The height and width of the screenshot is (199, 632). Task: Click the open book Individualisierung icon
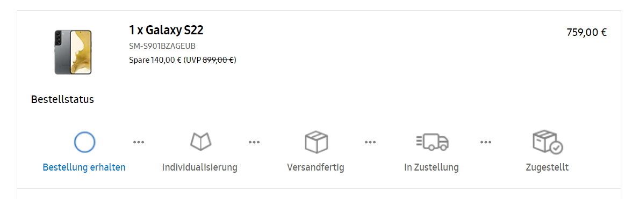[x=201, y=142]
